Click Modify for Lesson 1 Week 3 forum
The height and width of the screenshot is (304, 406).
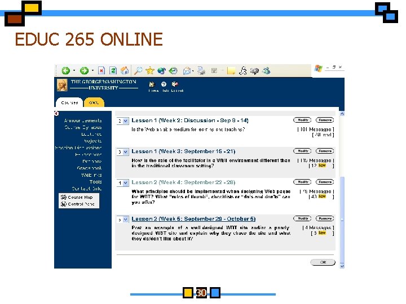302,151
